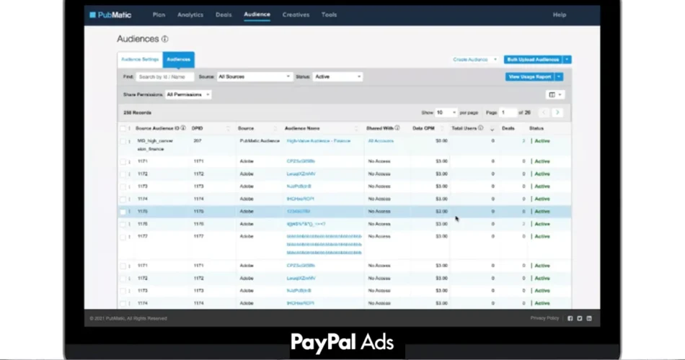The width and height of the screenshot is (685, 360).
Task: Click the Total Users sort chevron
Action: point(492,130)
